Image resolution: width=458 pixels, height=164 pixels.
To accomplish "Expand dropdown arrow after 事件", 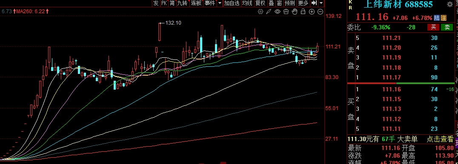I will [220, 3].
